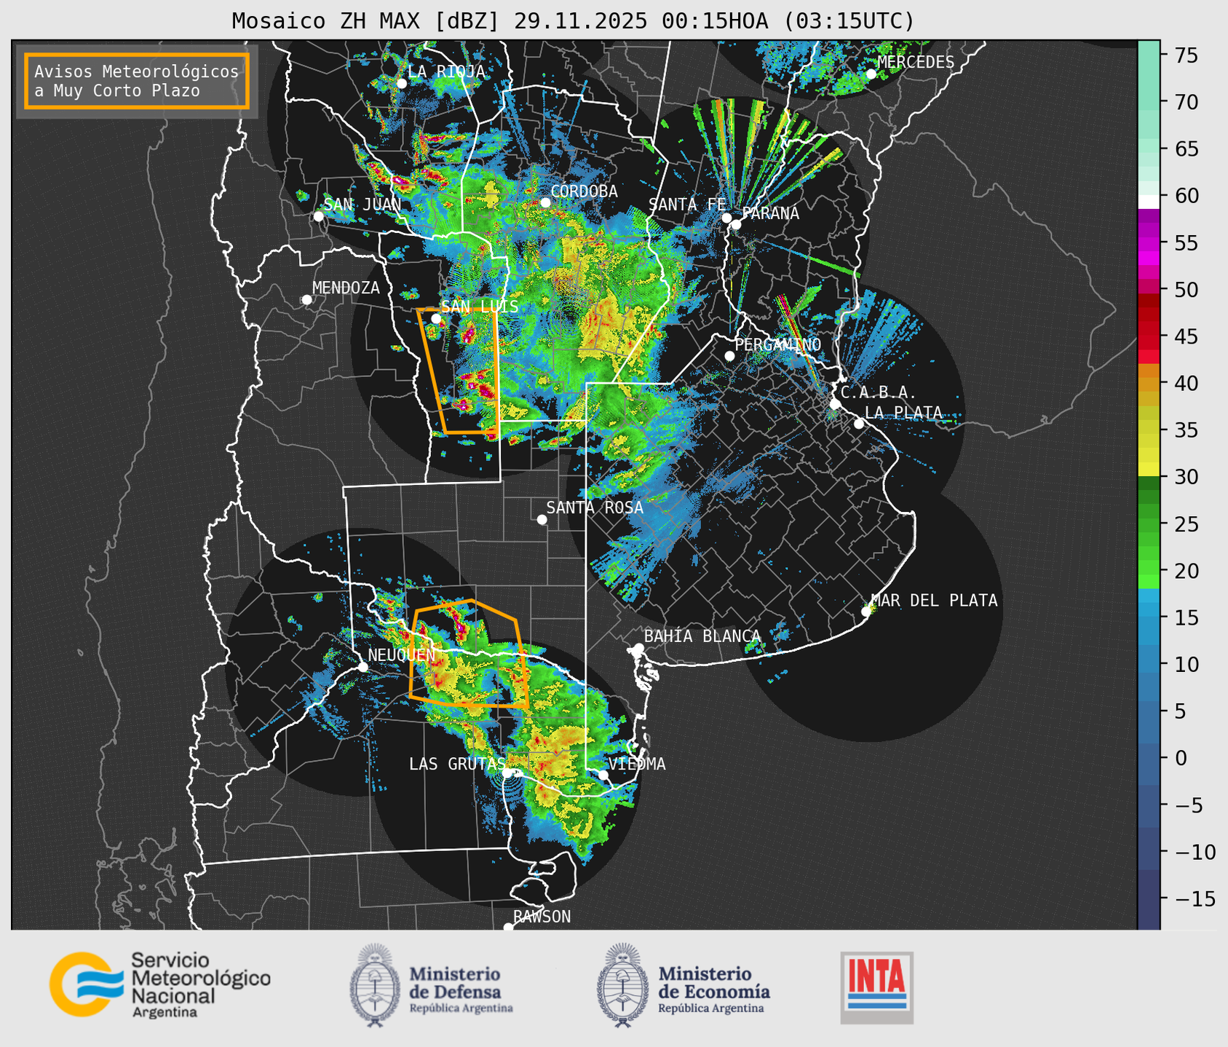Click the LAS GRUTAS city label

tap(457, 764)
